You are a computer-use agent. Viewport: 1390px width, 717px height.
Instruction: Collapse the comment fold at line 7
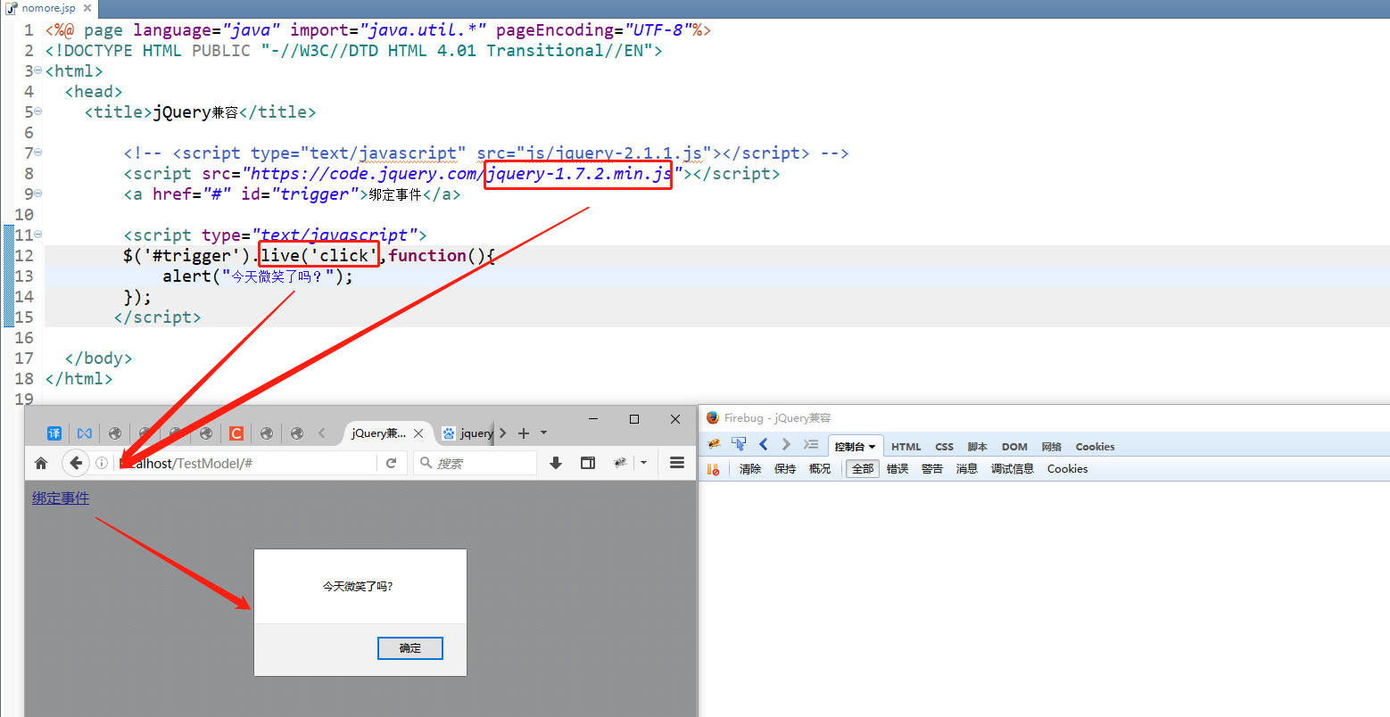tap(38, 153)
